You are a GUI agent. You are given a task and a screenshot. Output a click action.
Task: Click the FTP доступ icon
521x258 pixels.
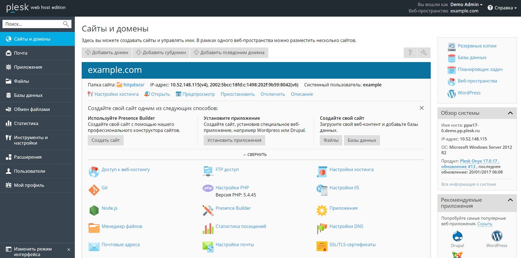click(208, 171)
